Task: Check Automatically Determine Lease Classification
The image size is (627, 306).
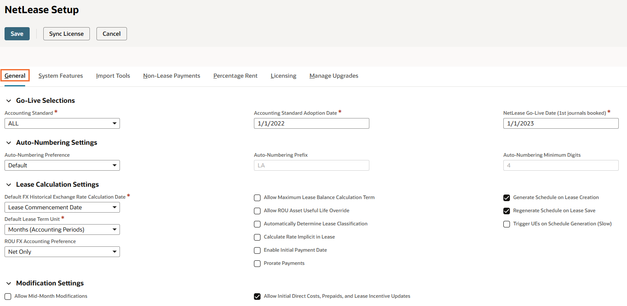Action: [257, 224]
